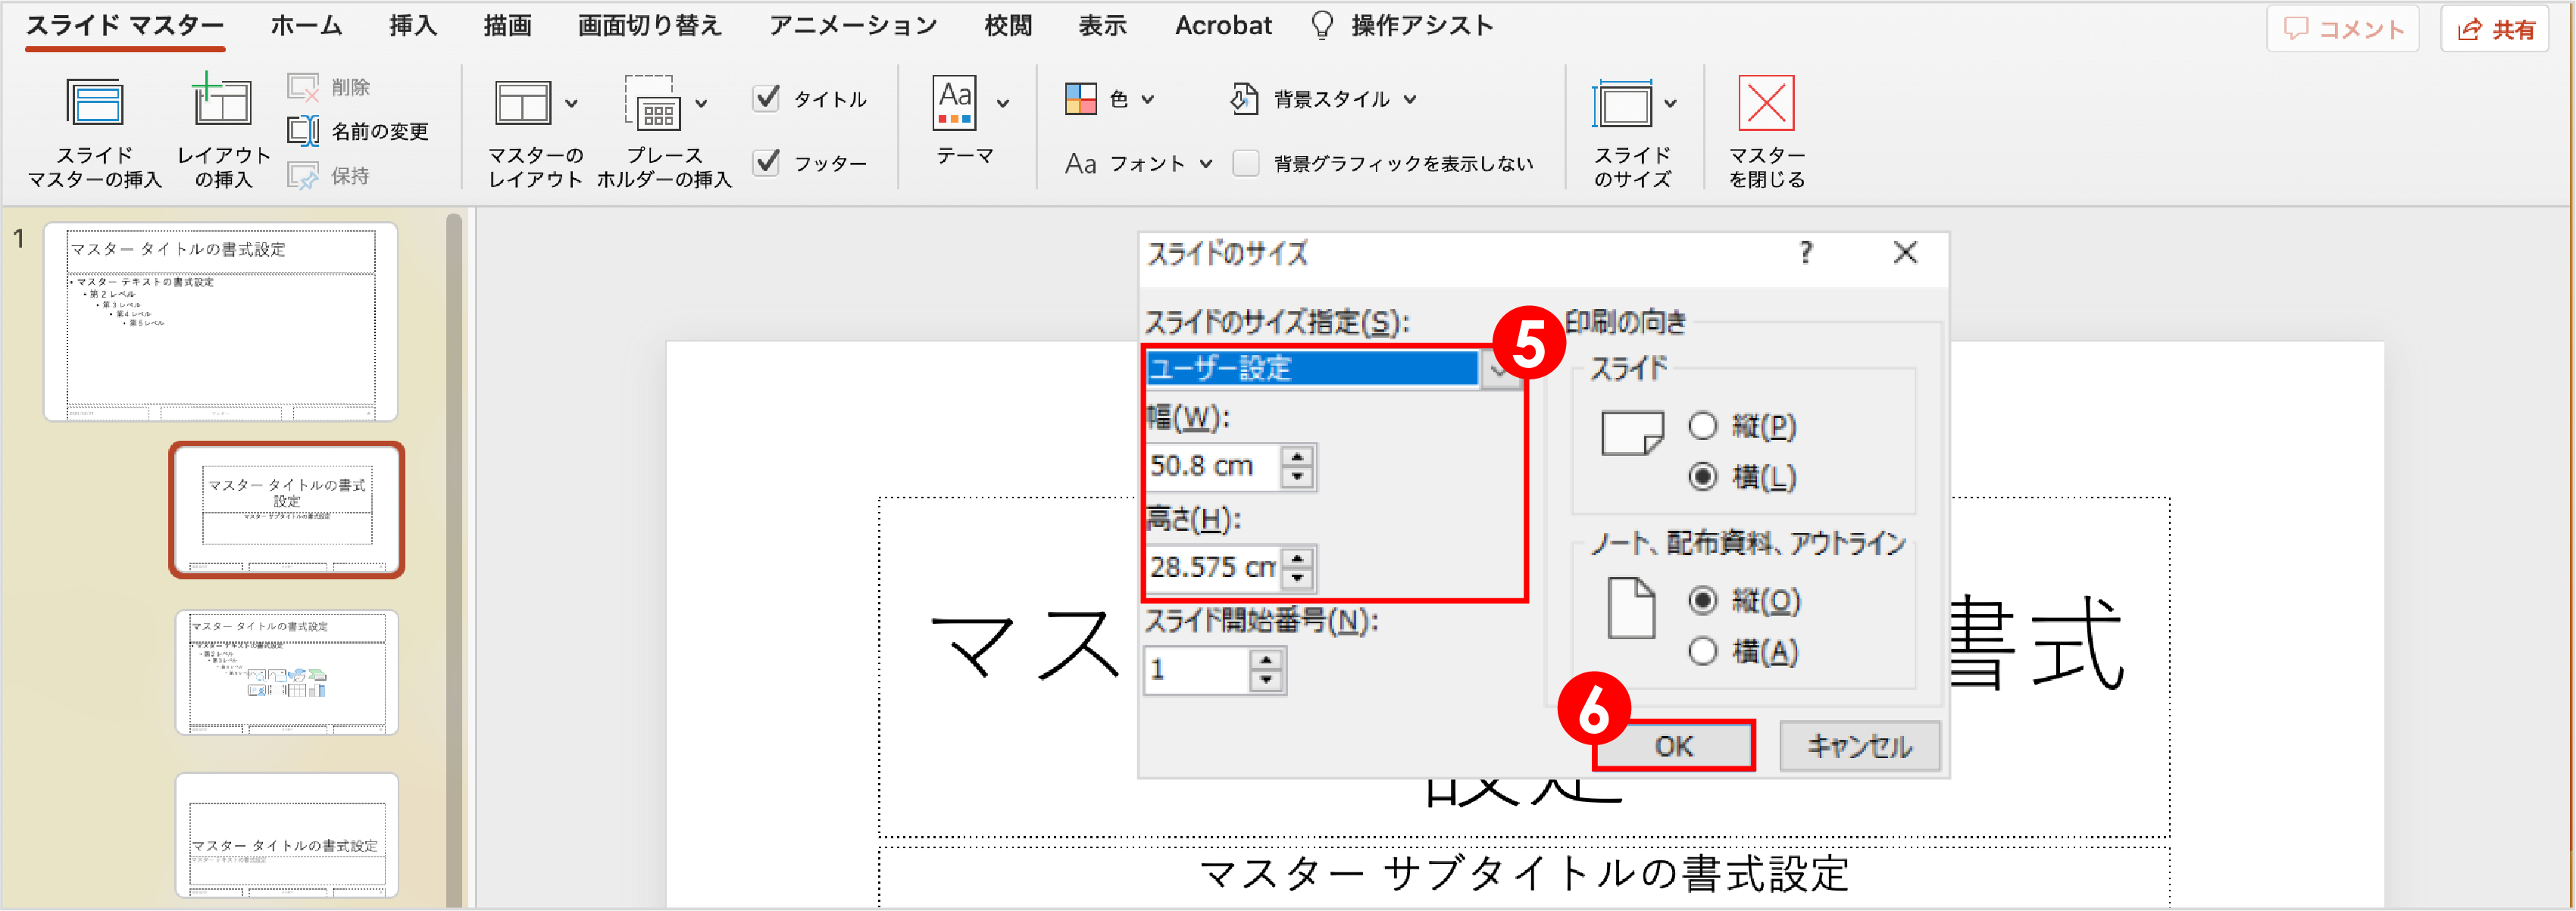The width and height of the screenshot is (2576, 911).
Task: Increase slide start number stepper
Action: pos(1266,659)
